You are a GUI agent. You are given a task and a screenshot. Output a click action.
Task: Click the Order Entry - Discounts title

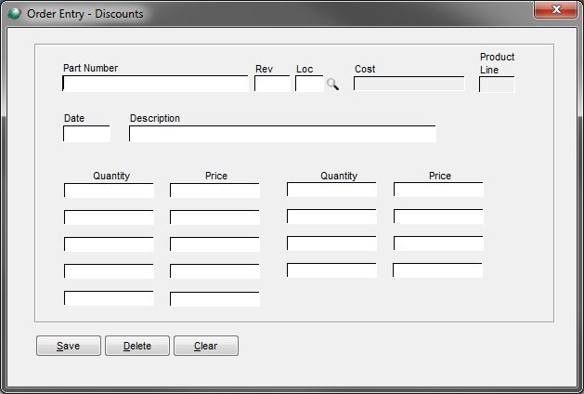click(84, 14)
